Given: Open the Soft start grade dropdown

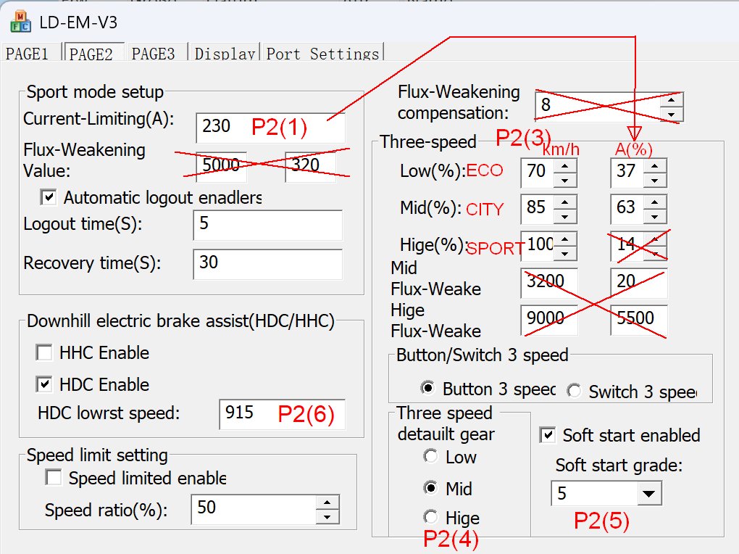Looking at the screenshot, I should (649, 494).
